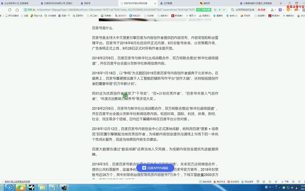The height and width of the screenshot is (191, 305).
Task: Open the gamepad entertainment center icon
Action: coord(296,10)
